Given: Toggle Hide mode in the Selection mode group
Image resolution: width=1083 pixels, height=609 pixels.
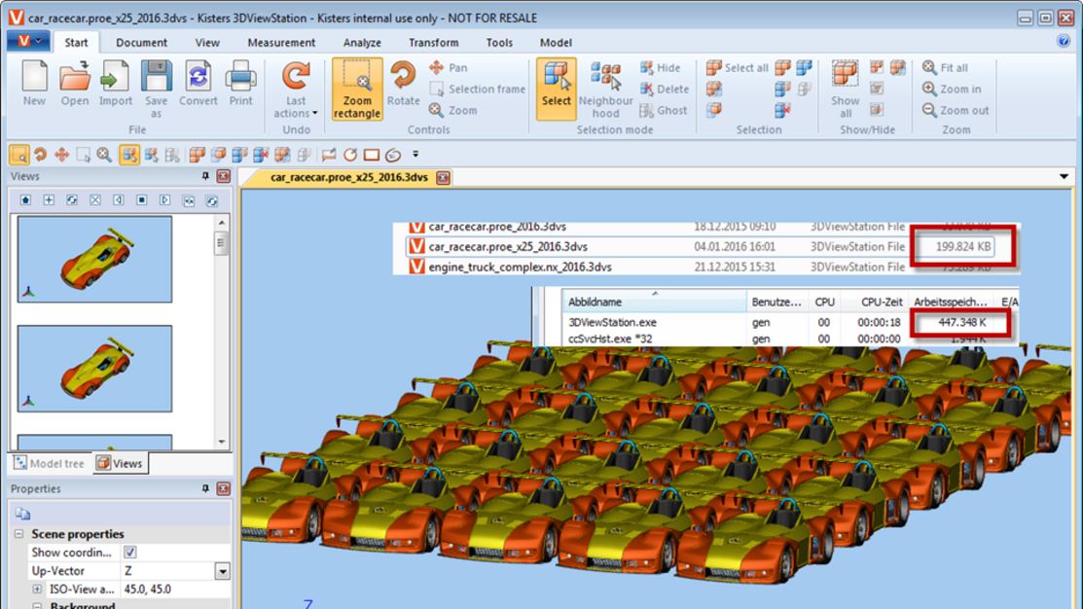Looking at the screenshot, I should tap(660, 68).
